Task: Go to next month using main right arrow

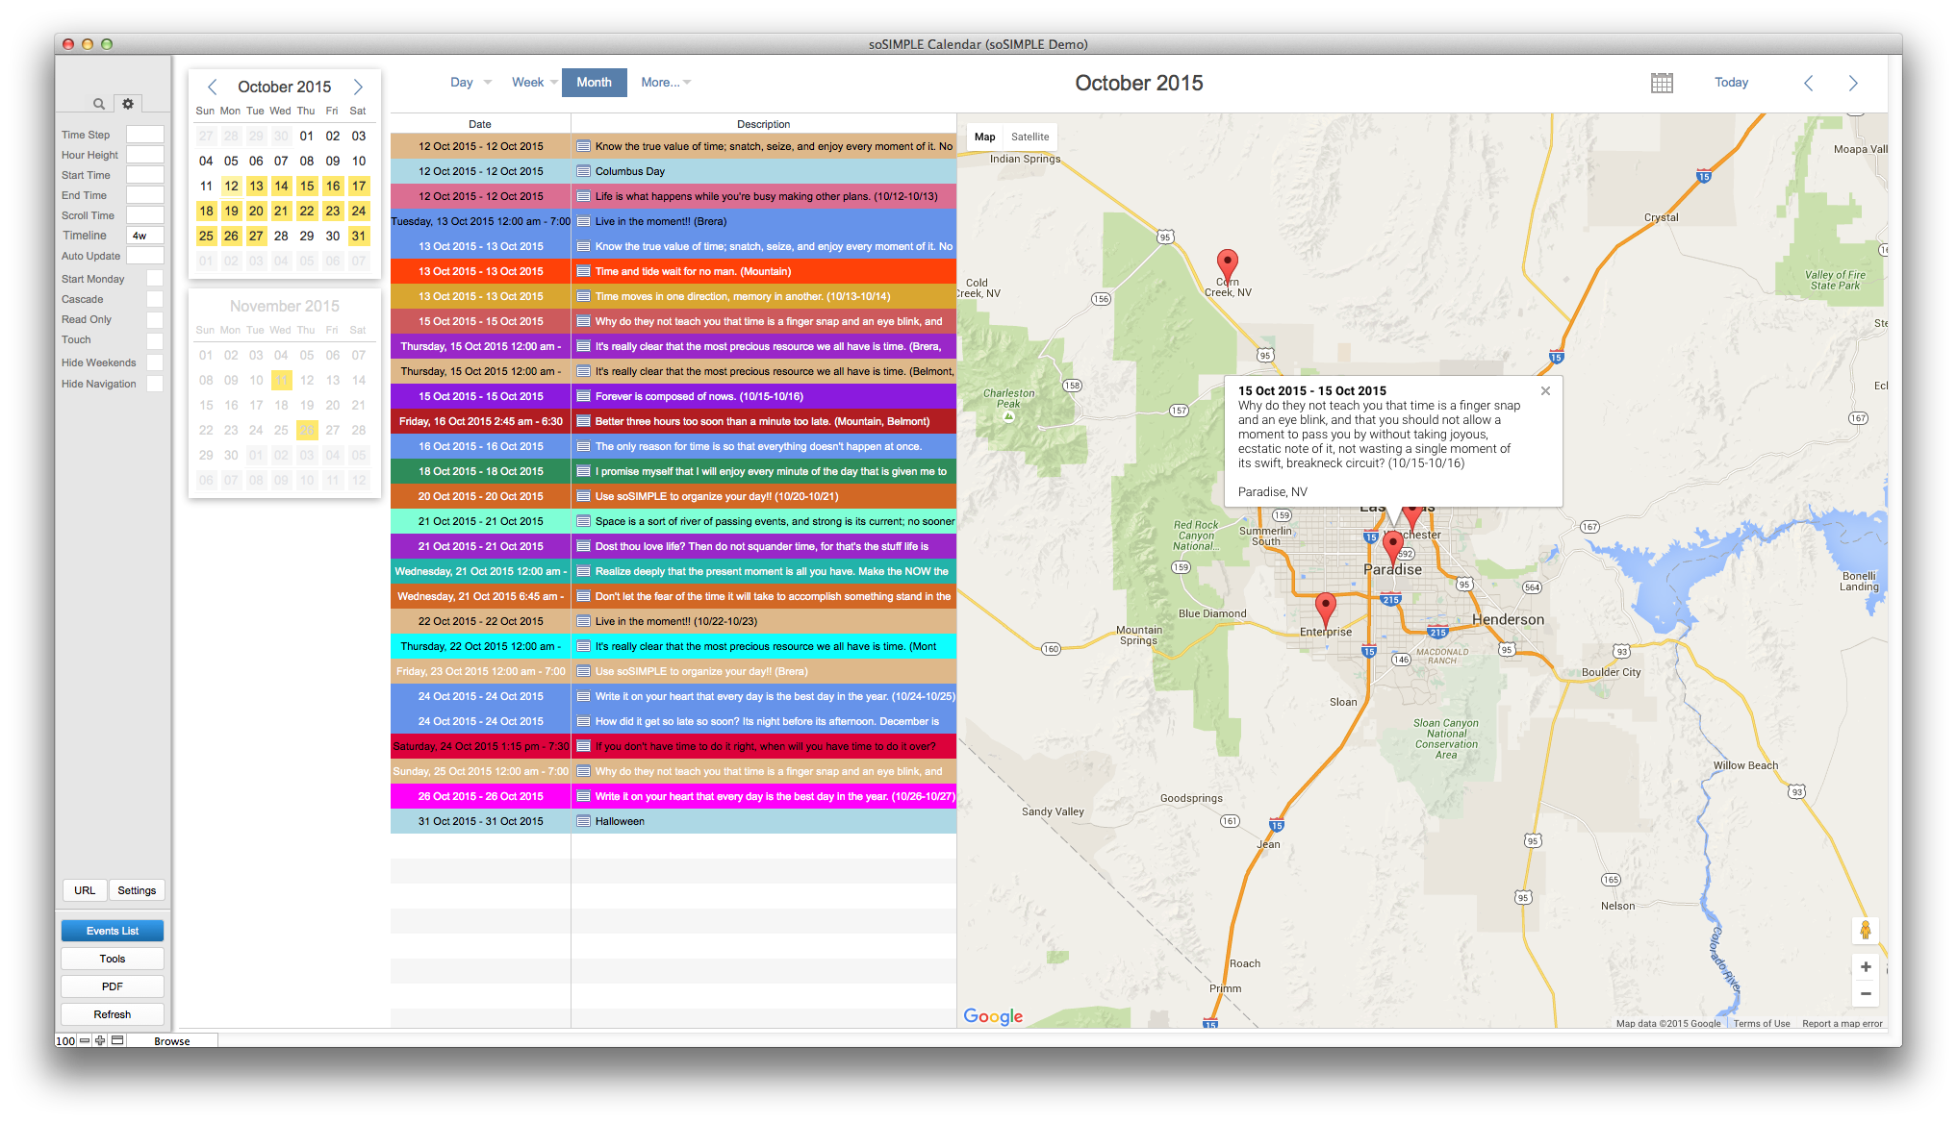Action: click(x=1853, y=83)
